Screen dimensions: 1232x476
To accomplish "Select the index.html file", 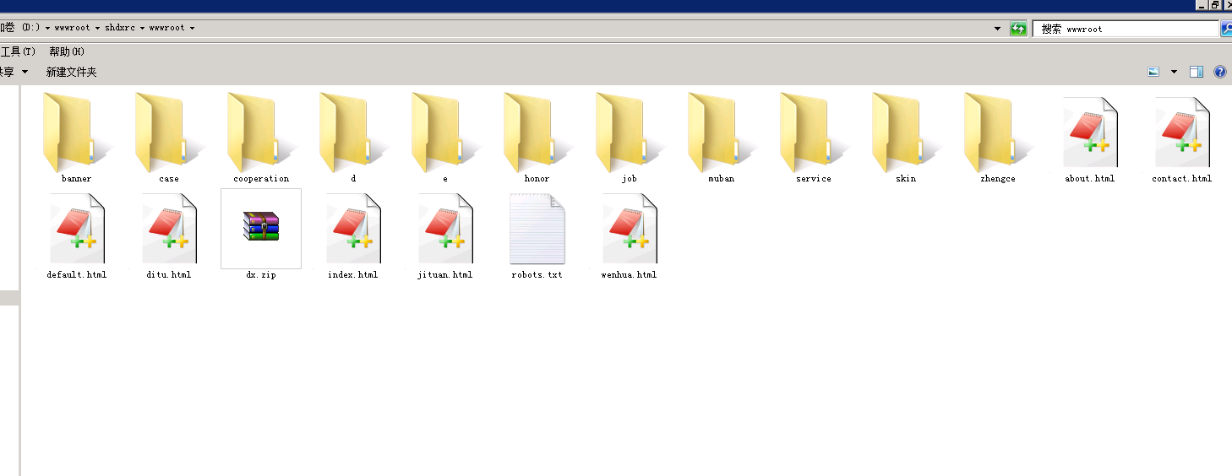I will pos(352,230).
